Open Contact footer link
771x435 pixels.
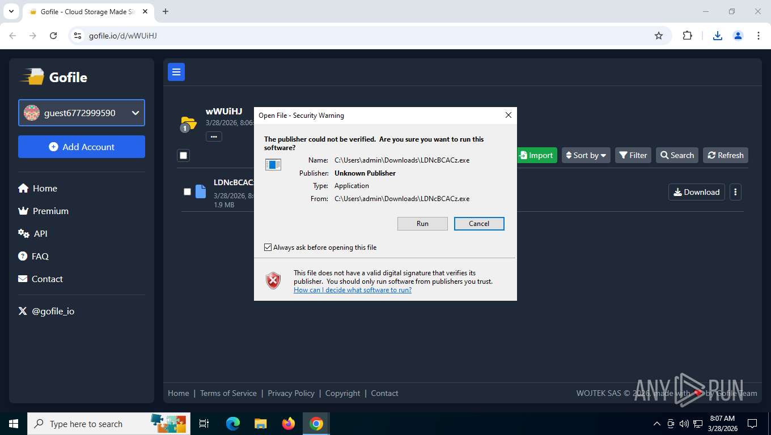385,393
